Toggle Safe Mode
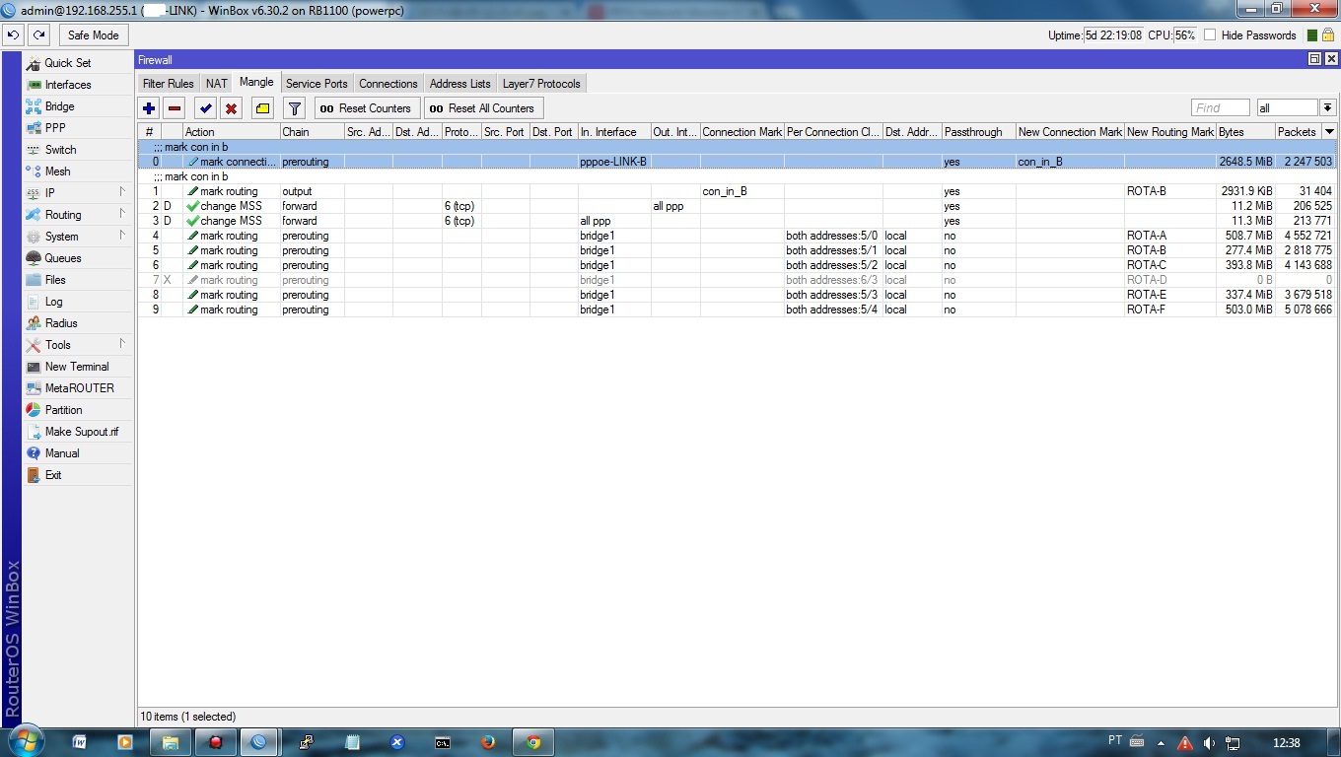This screenshot has width=1341, height=757. coord(93,34)
